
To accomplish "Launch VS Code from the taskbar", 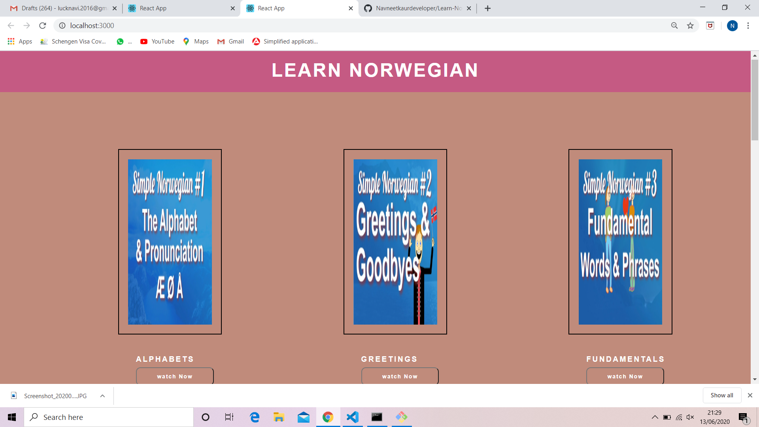I will click(352, 417).
